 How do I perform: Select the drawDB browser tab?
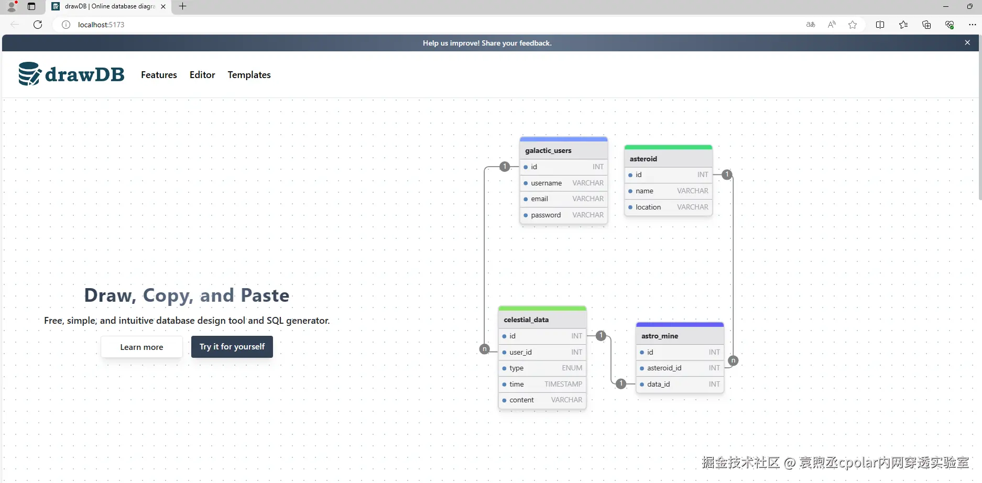coord(108,7)
